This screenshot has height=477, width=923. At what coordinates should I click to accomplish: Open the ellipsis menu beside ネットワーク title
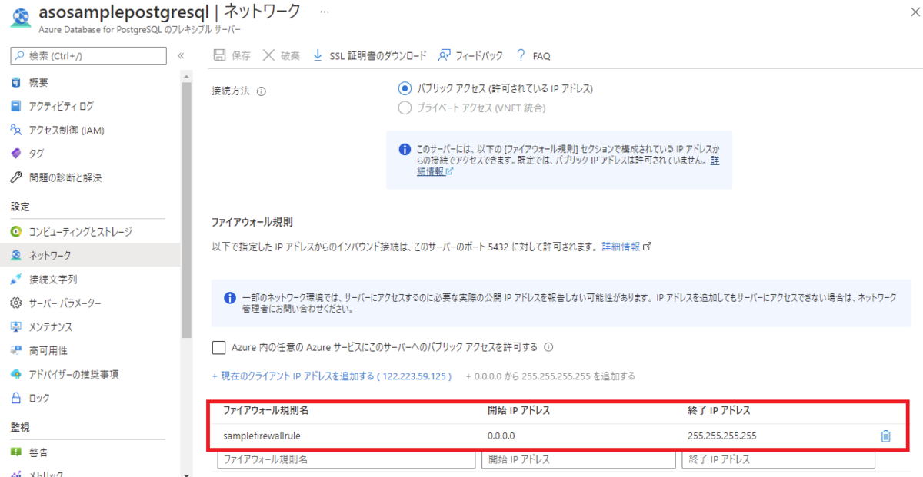click(324, 12)
